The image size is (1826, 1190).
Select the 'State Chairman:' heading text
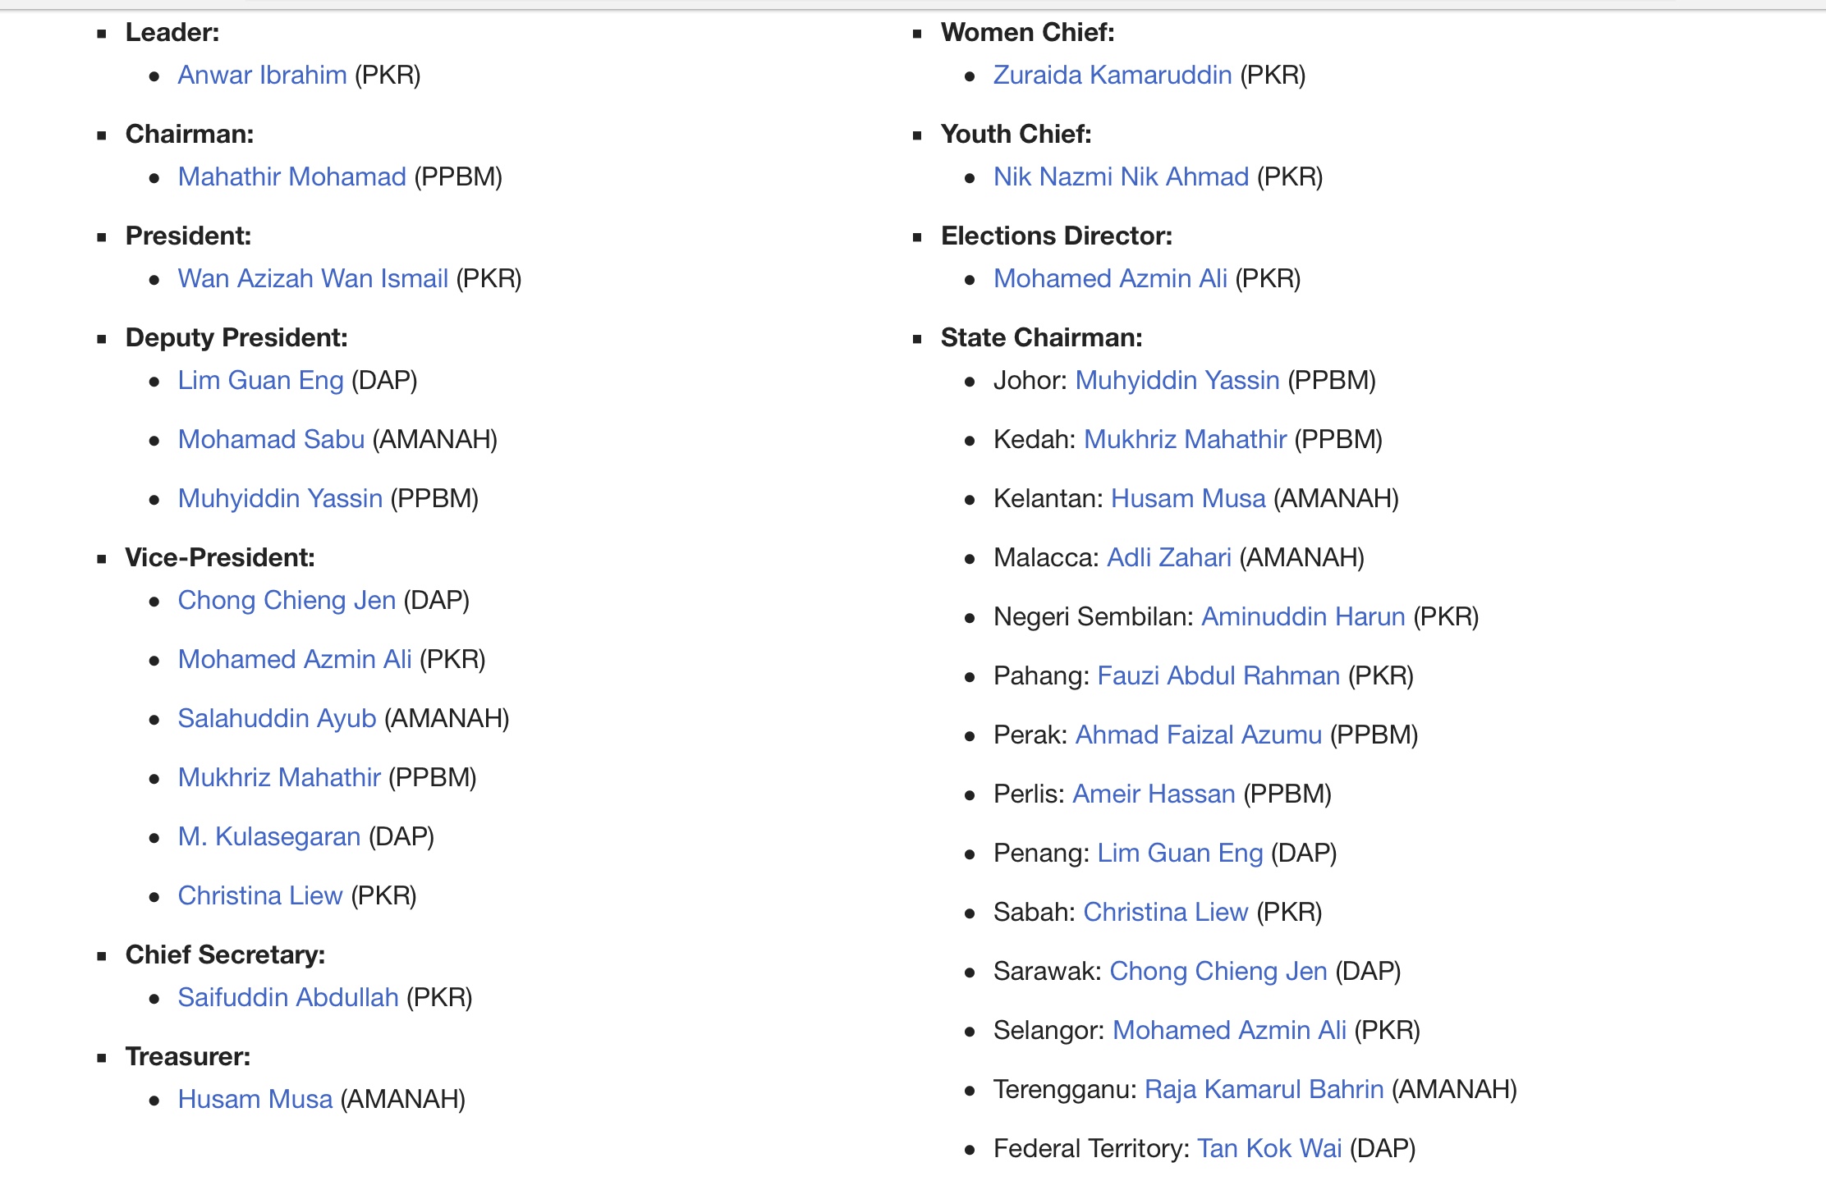[x=1042, y=337]
